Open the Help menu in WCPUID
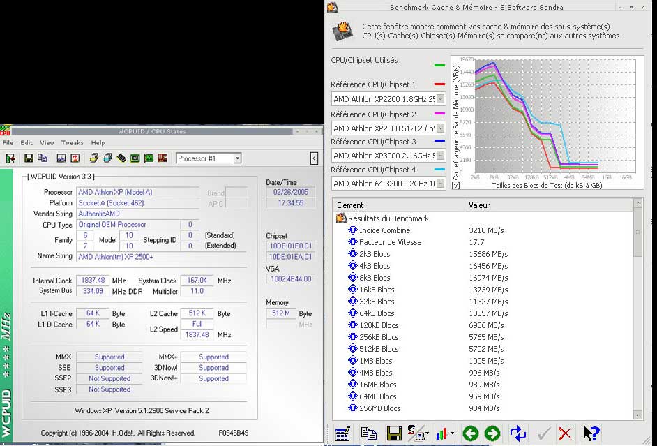 (98, 142)
